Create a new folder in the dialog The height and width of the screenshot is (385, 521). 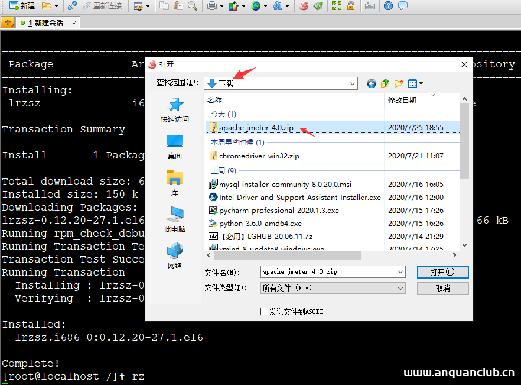tap(398, 83)
